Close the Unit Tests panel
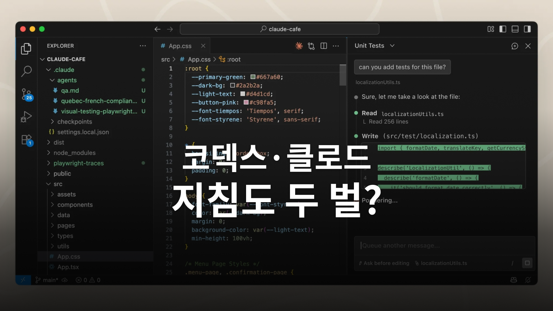This screenshot has height=311, width=553. pyautogui.click(x=528, y=46)
